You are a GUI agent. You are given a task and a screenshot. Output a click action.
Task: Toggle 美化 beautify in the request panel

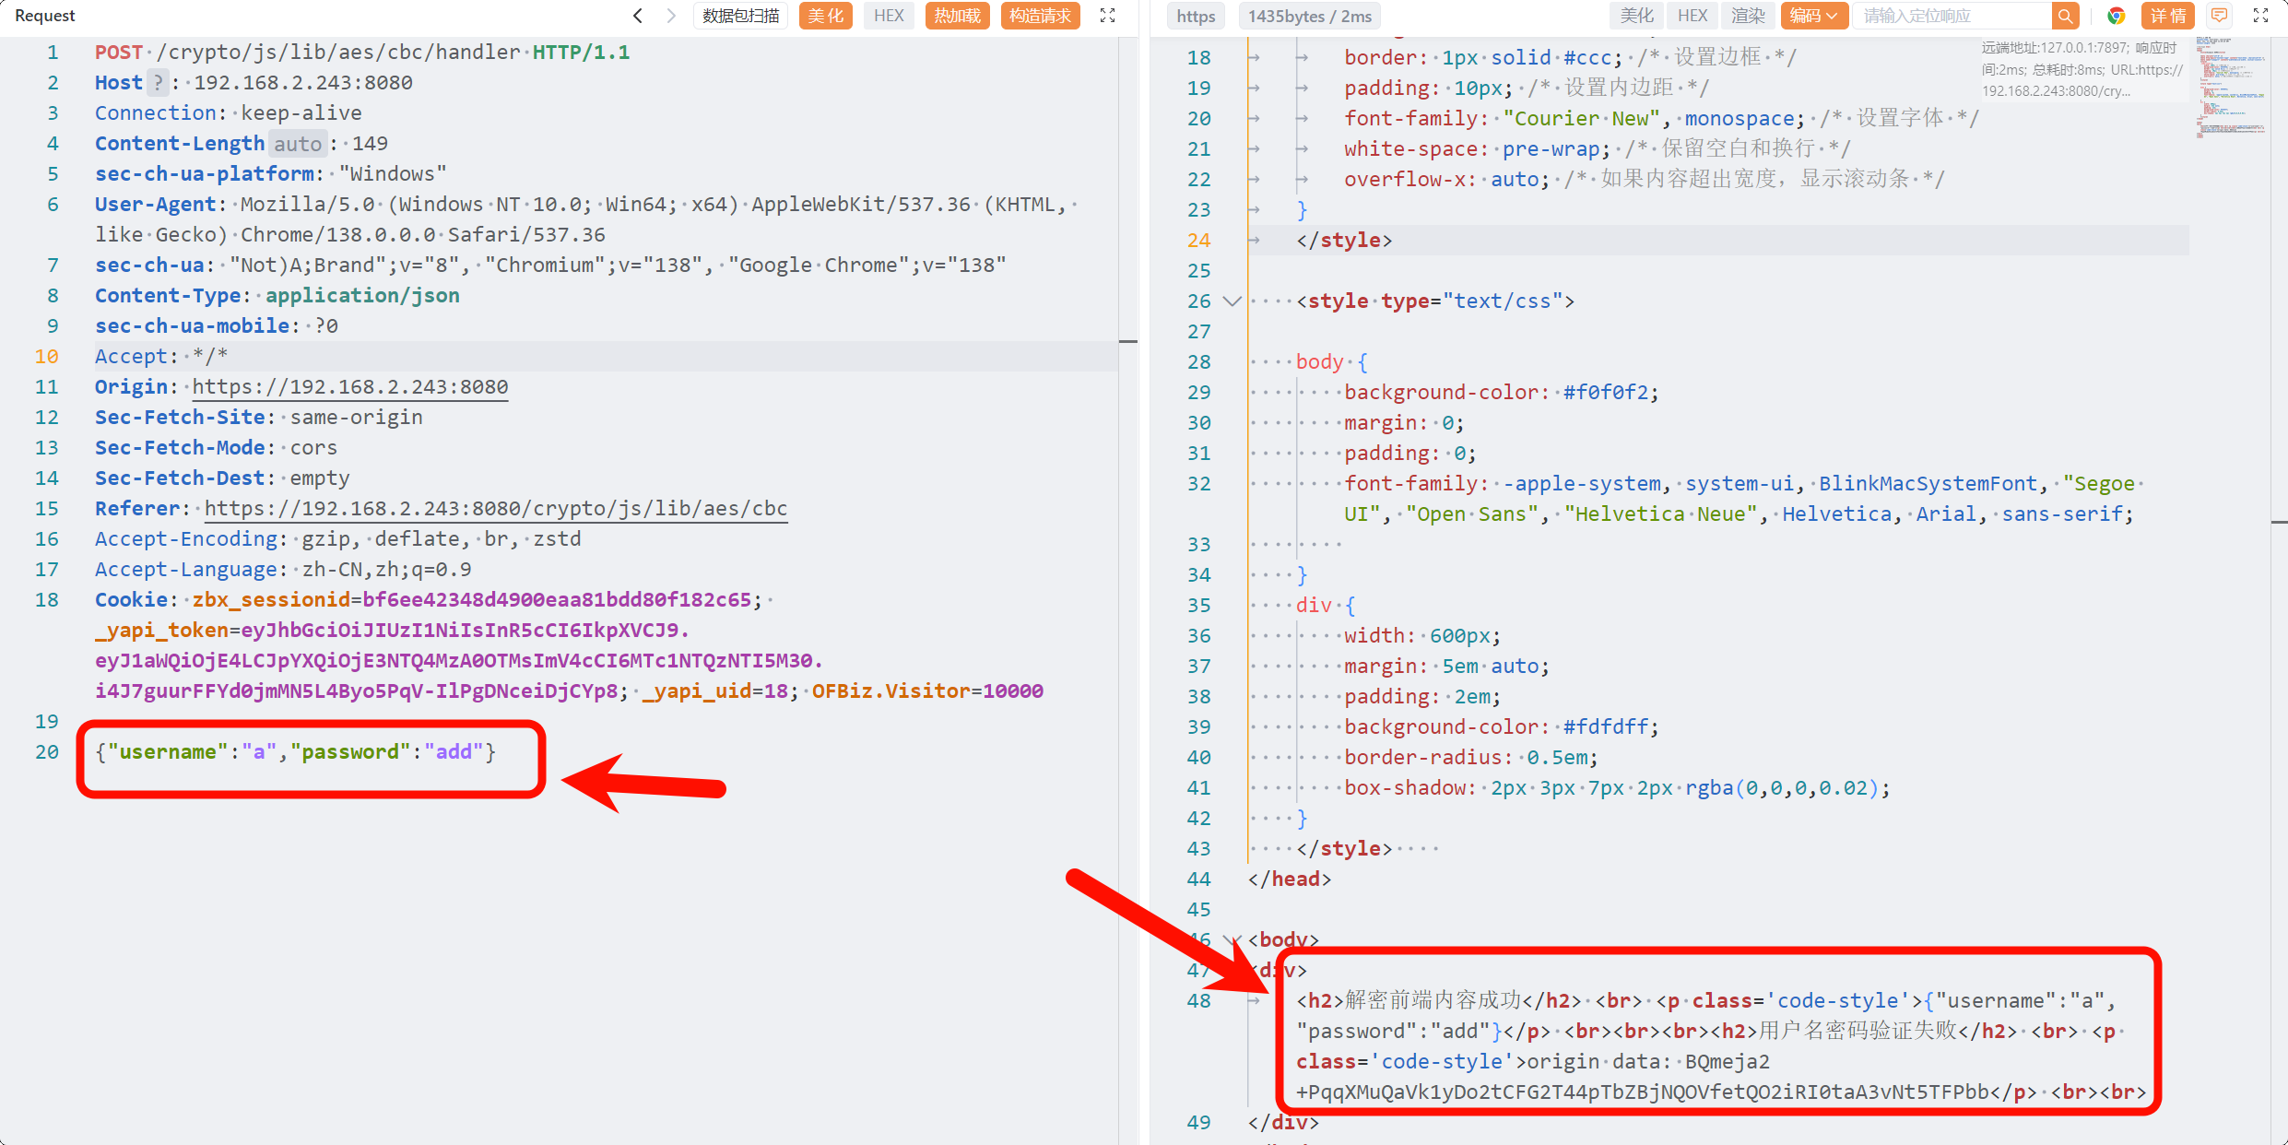pyautogui.click(x=825, y=16)
